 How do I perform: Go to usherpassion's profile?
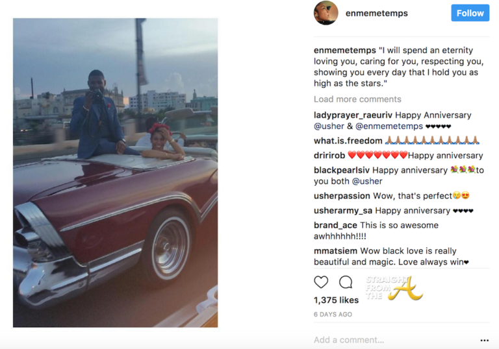click(x=342, y=196)
